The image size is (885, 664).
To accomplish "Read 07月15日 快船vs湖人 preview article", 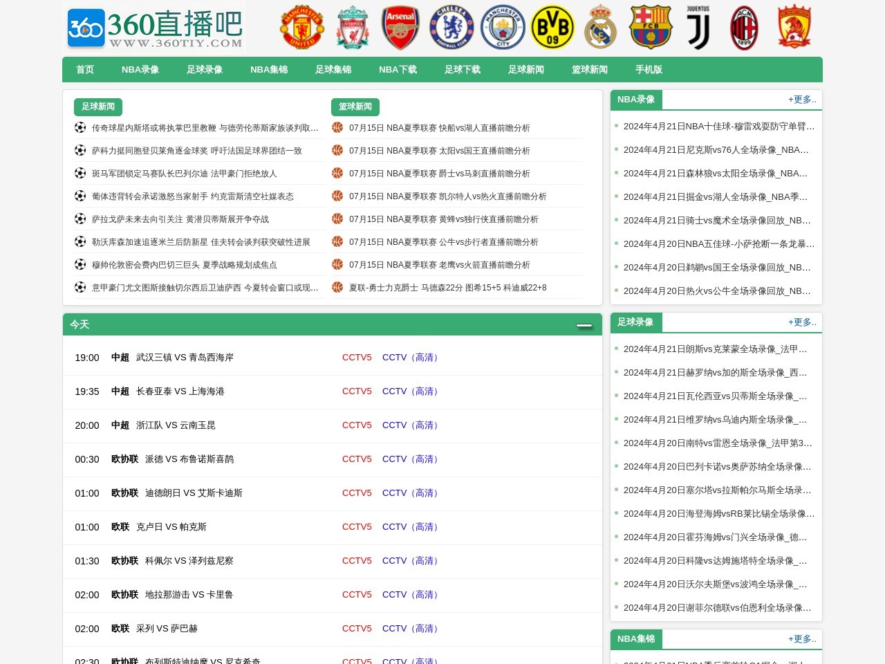I will 439,128.
